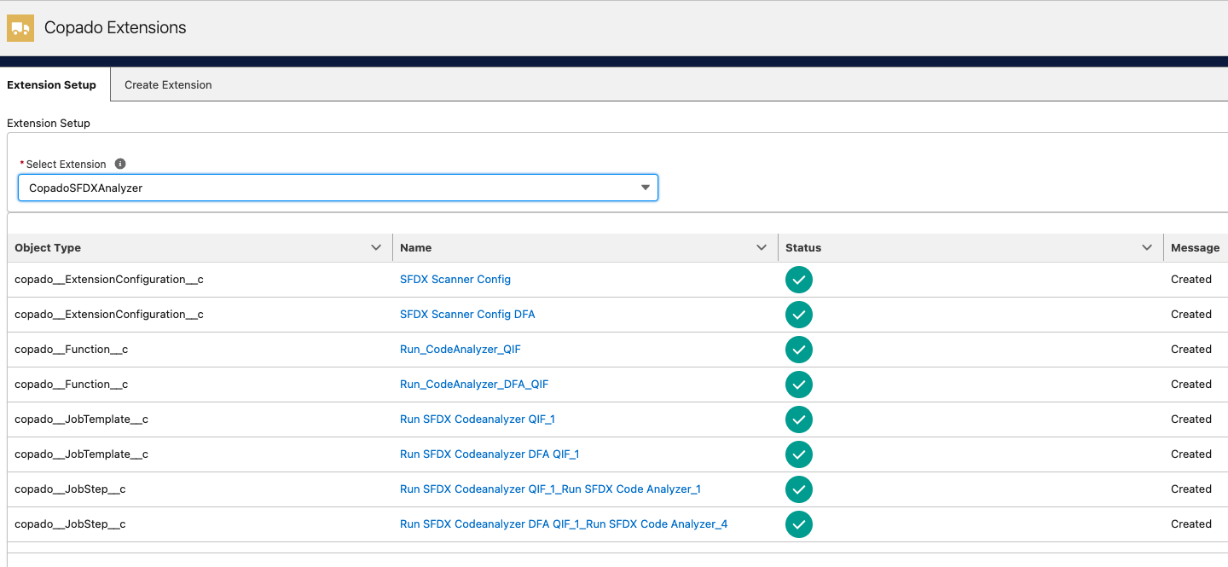Image resolution: width=1228 pixels, height=567 pixels.
Task: Click status checkmark in Run_CodeAnalyzer_QIF row
Action: (799, 350)
